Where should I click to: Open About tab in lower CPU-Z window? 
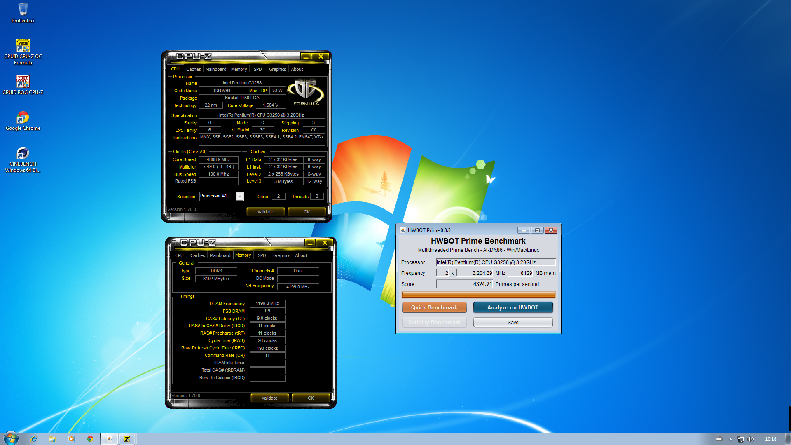[x=301, y=255]
